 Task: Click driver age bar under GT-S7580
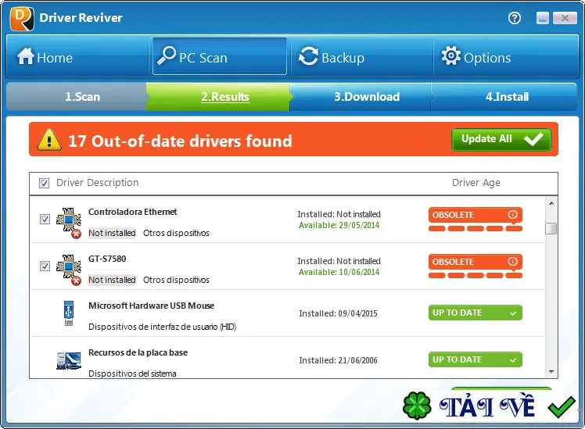(x=475, y=275)
